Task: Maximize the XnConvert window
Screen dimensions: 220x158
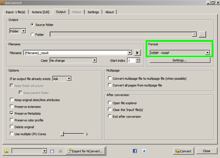Action: 213,3
